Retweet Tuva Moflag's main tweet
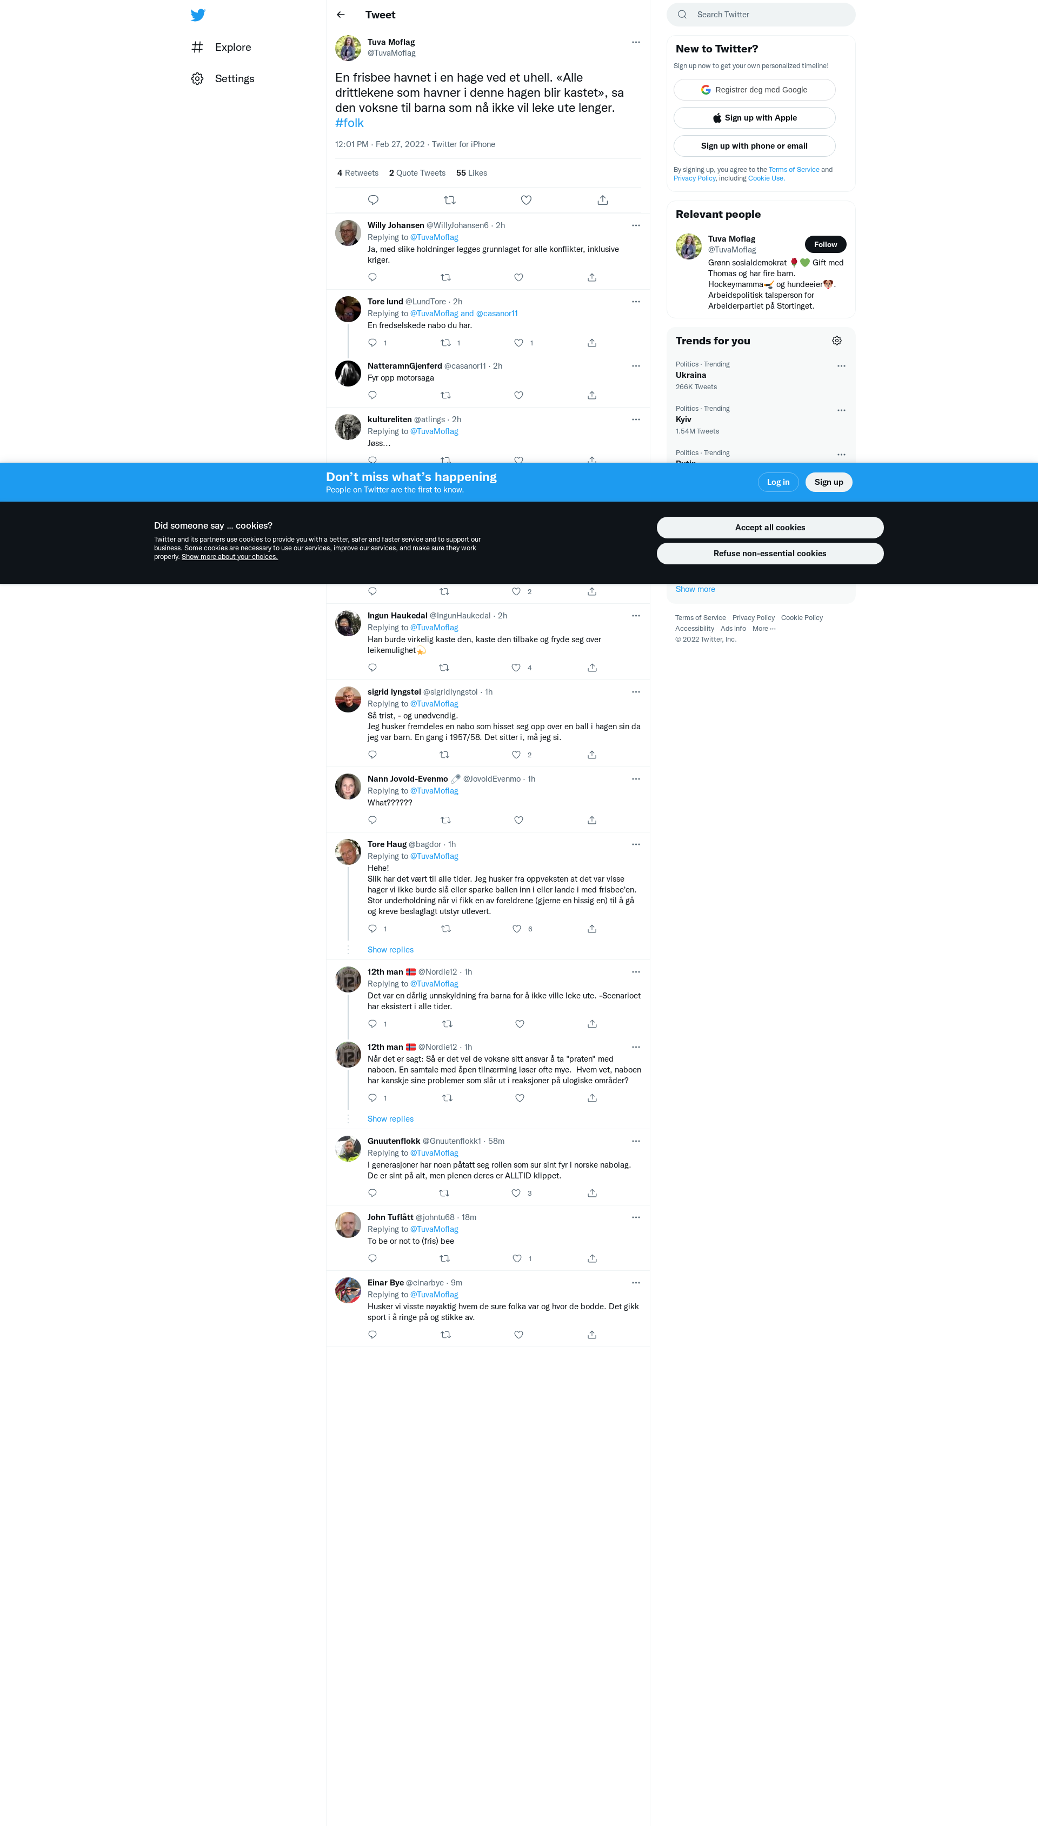Screen dimensions: 1038x1826 (x=449, y=200)
